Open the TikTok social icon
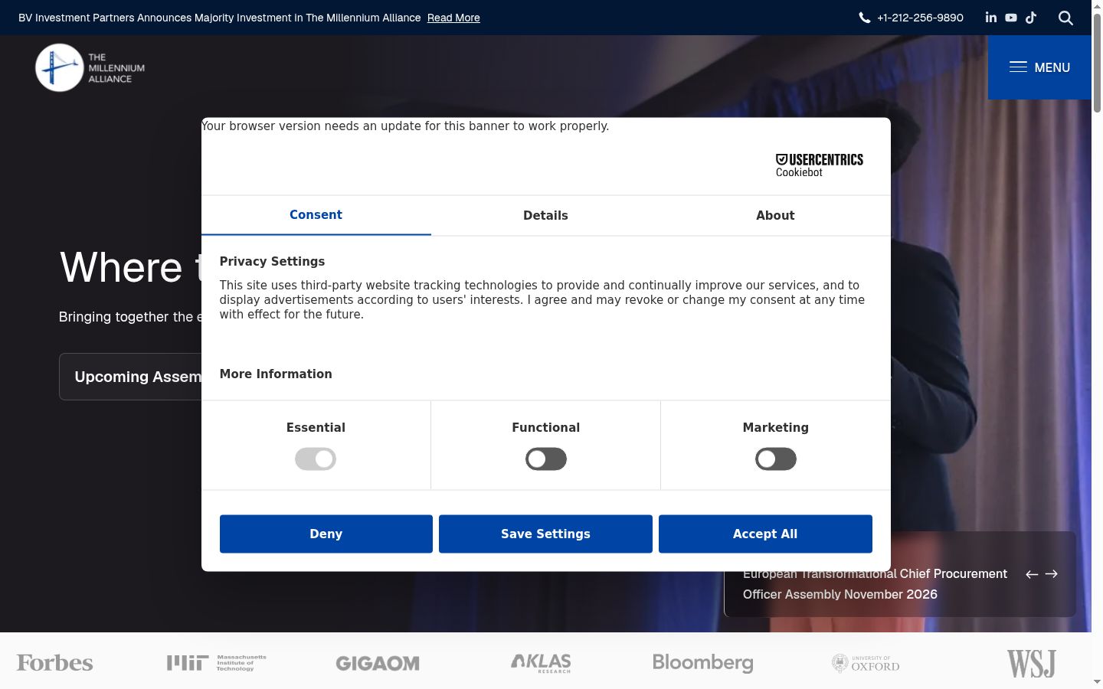Viewport: 1103px width, 689px height. click(1031, 18)
